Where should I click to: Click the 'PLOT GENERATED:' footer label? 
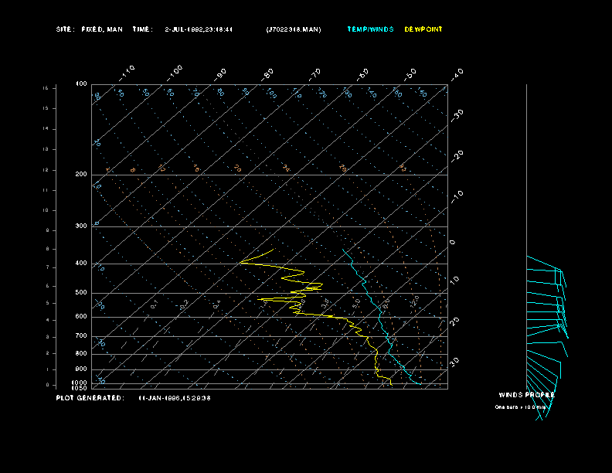[x=90, y=398]
